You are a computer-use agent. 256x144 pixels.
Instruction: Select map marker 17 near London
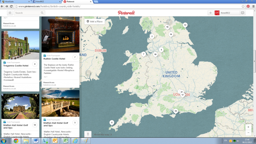coord(182,95)
